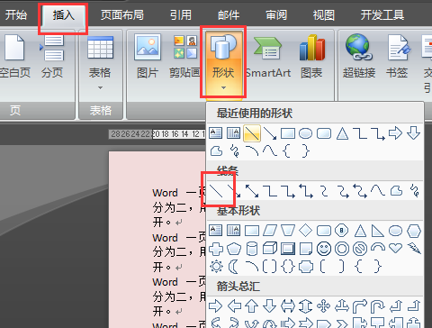Image resolution: width=432 pixels, height=328 pixels.
Task: Select Left-Right Arrow under 箭头总汇
Action: (288, 306)
